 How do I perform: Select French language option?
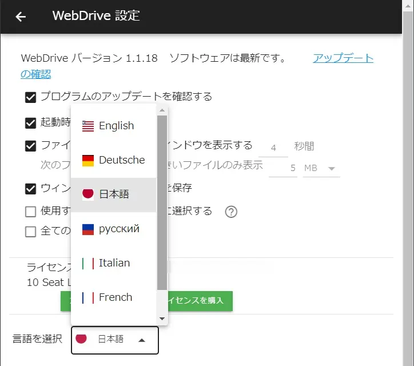(x=114, y=297)
